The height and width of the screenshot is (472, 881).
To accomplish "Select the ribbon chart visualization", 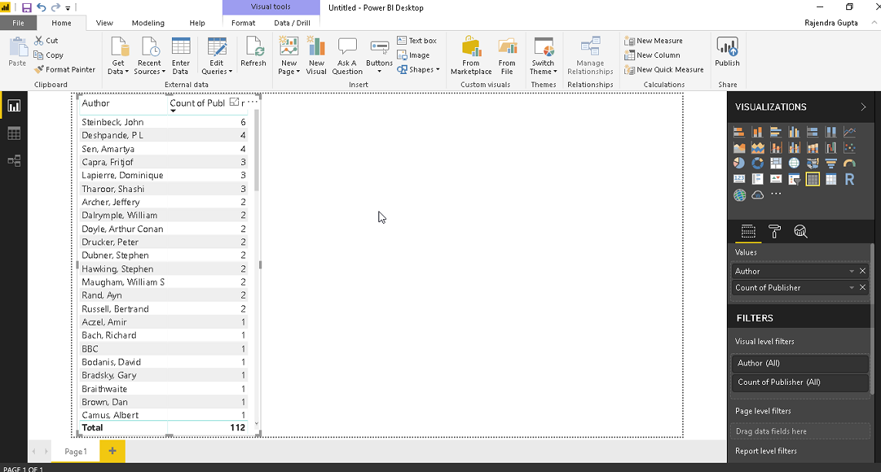I will tap(812, 148).
